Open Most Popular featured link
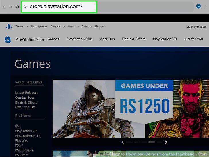 (25, 107)
